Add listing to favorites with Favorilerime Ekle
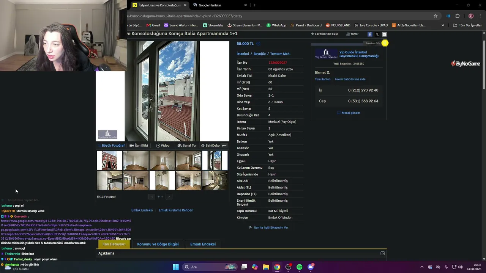Image resolution: width=486 pixels, height=273 pixels. pos(324,34)
